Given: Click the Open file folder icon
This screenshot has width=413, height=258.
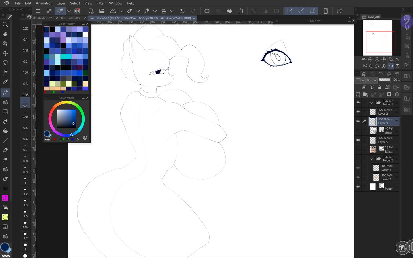Looking at the screenshot, I should click(102, 11).
